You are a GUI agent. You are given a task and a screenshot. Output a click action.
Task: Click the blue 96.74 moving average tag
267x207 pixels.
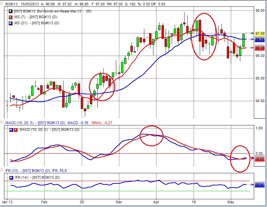[x=260, y=39]
